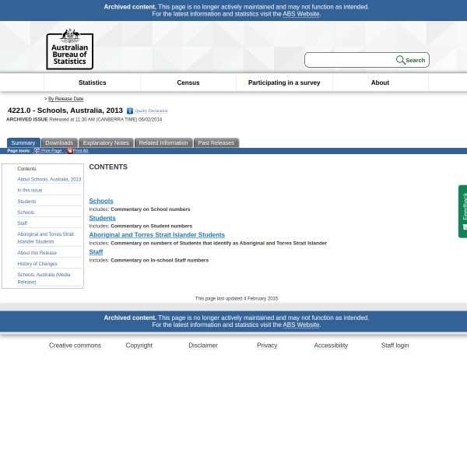Open Aboriginal and Torres Strait Islander Students heading link
Screen dimensions: 467x467
point(156,234)
